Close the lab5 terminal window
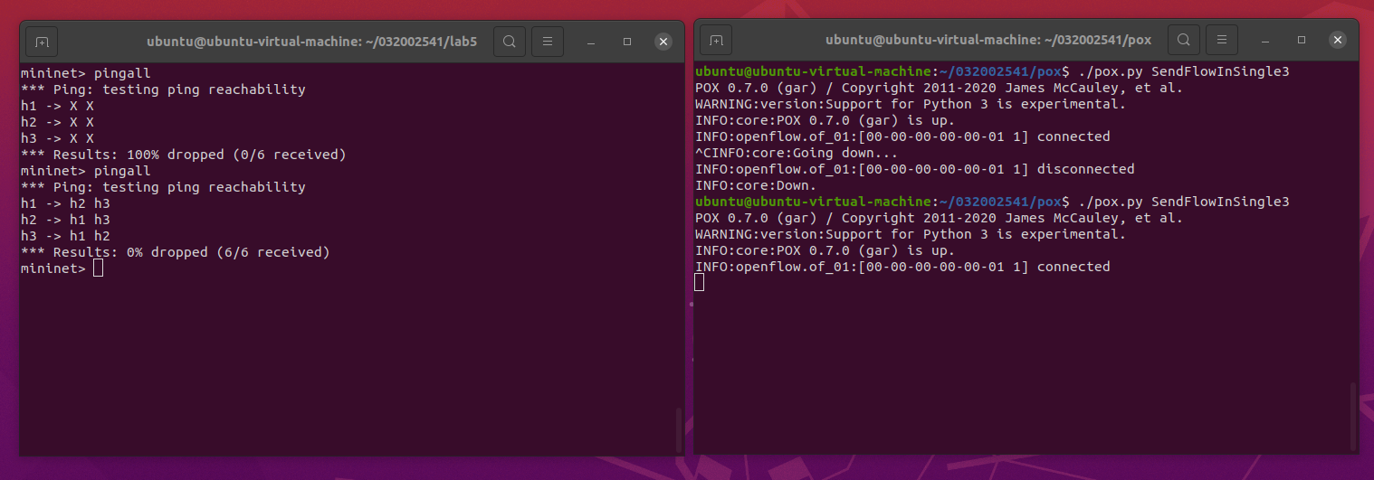The width and height of the screenshot is (1374, 480). coord(663,42)
